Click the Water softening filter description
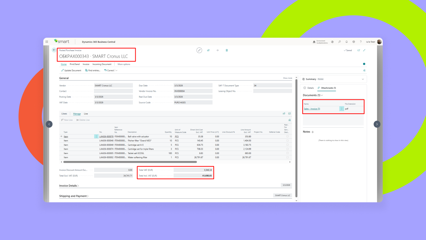 (x=137, y=157)
